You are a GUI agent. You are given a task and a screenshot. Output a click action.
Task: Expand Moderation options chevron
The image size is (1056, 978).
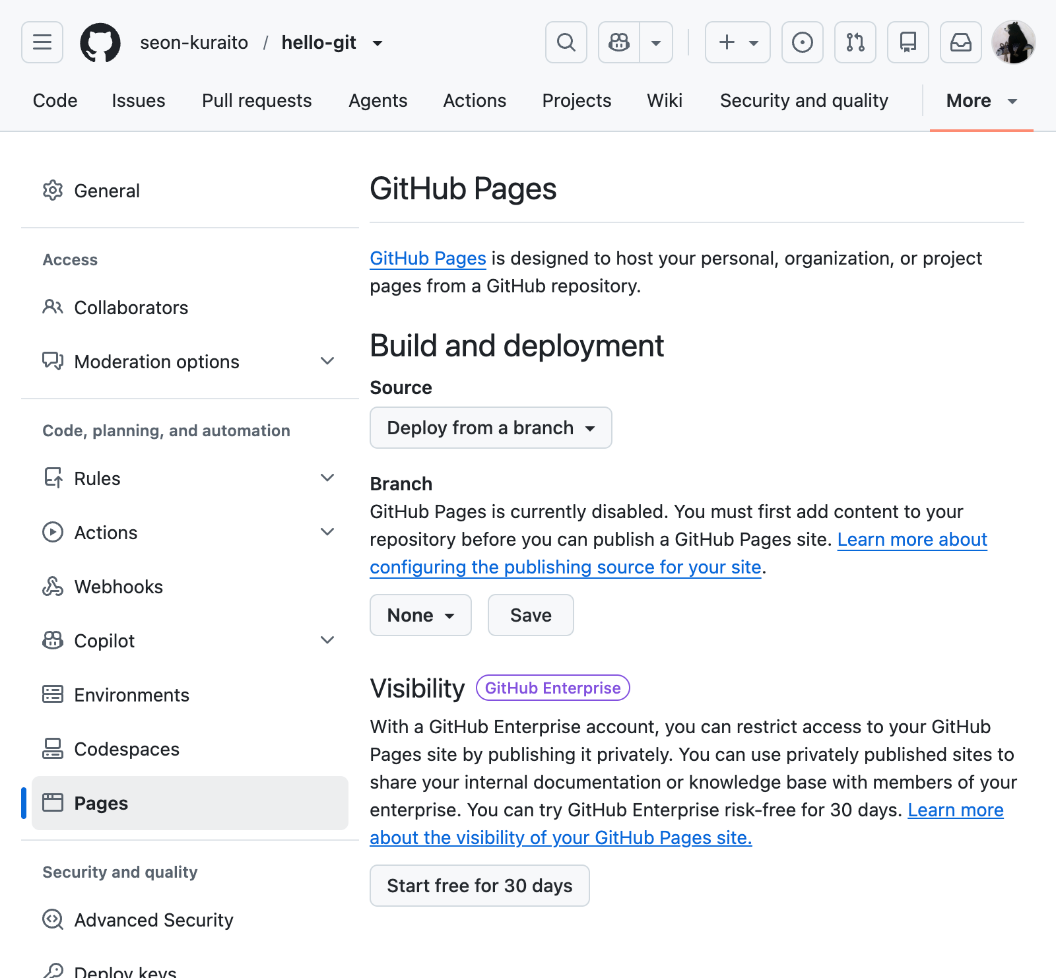point(327,362)
